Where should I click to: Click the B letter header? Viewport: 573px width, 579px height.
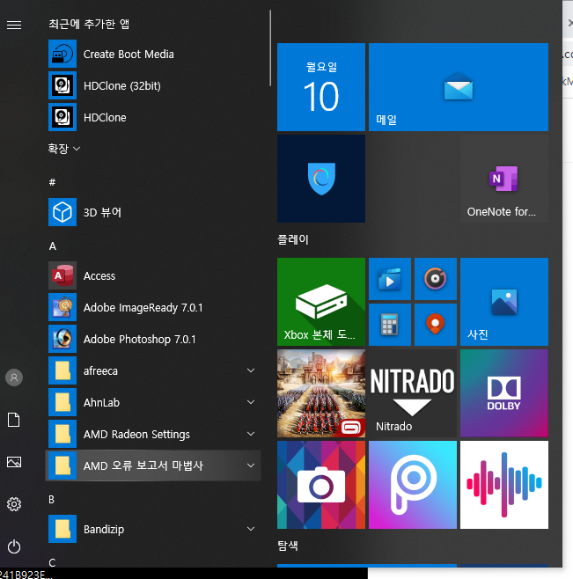tap(52, 499)
